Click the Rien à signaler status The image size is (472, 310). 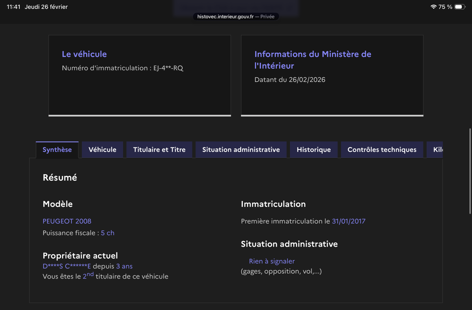click(x=271, y=261)
